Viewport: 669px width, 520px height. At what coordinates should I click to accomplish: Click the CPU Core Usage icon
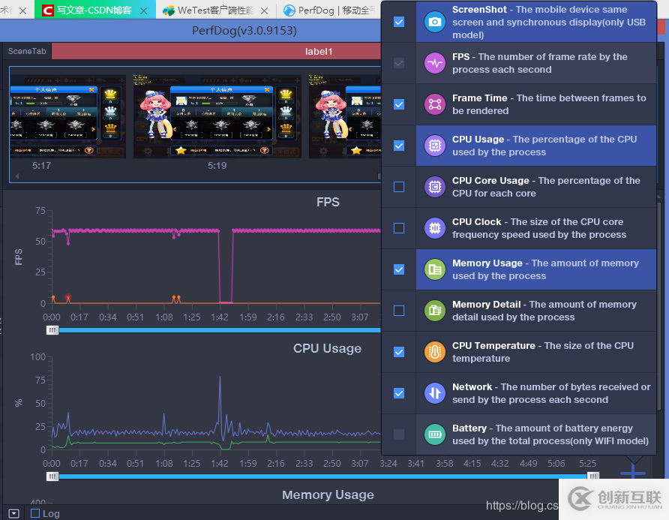pyautogui.click(x=435, y=187)
